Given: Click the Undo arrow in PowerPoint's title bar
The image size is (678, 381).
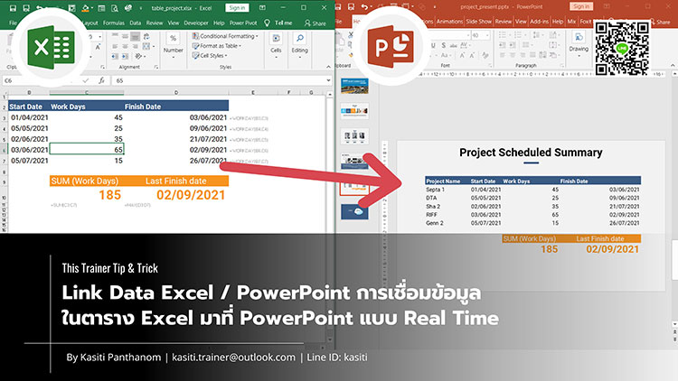Looking at the screenshot, I should 364,7.
